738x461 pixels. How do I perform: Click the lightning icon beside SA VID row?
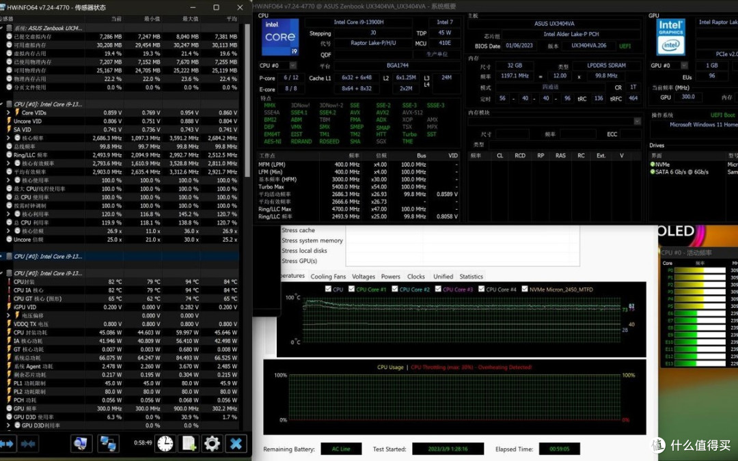[9, 129]
